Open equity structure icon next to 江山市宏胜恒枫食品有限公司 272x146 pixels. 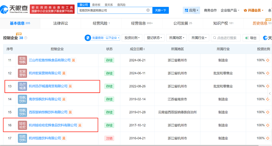click(x=74, y=60)
